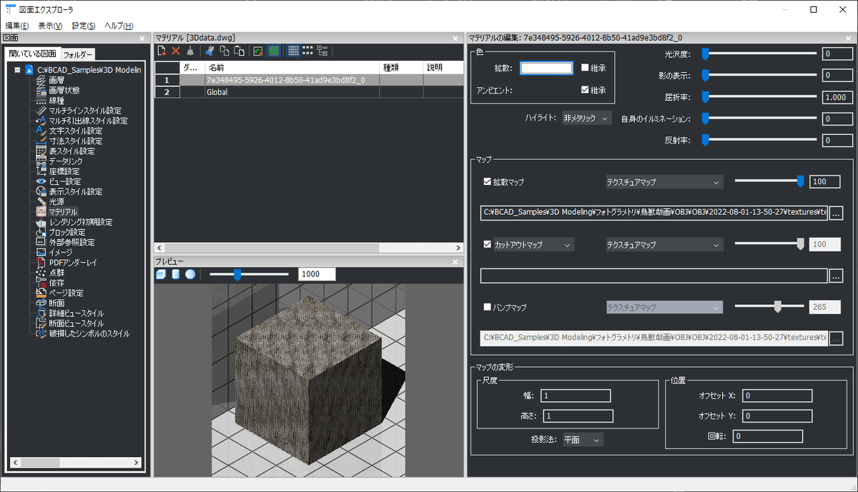Open the ハイライト dropdown
The width and height of the screenshot is (858, 492).
point(586,119)
